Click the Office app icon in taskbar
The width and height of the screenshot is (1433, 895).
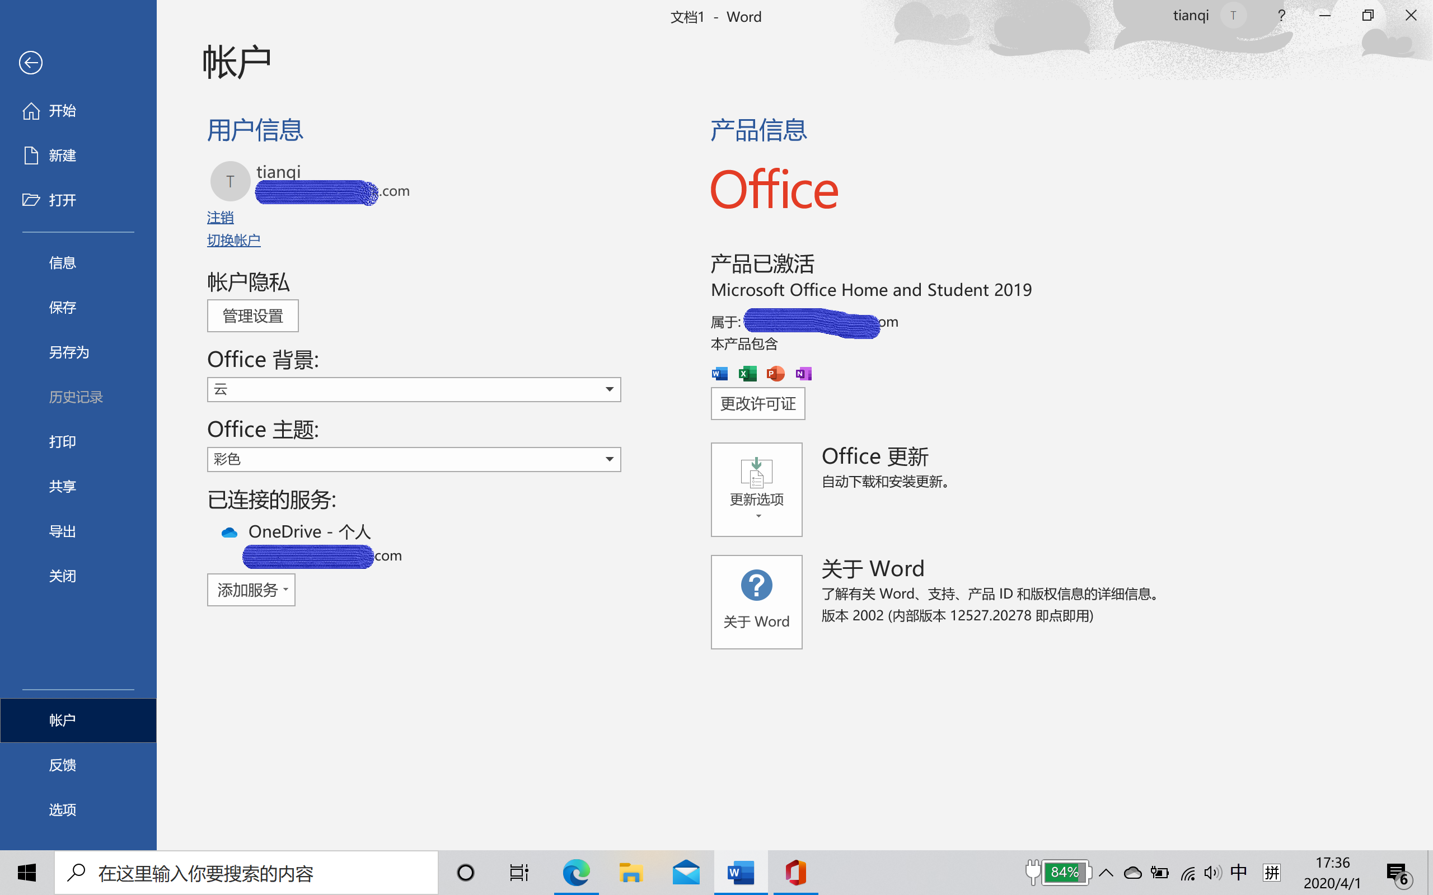(x=795, y=873)
